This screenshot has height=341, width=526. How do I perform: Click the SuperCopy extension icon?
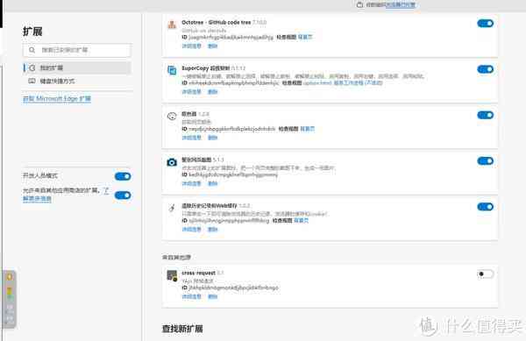172,70
